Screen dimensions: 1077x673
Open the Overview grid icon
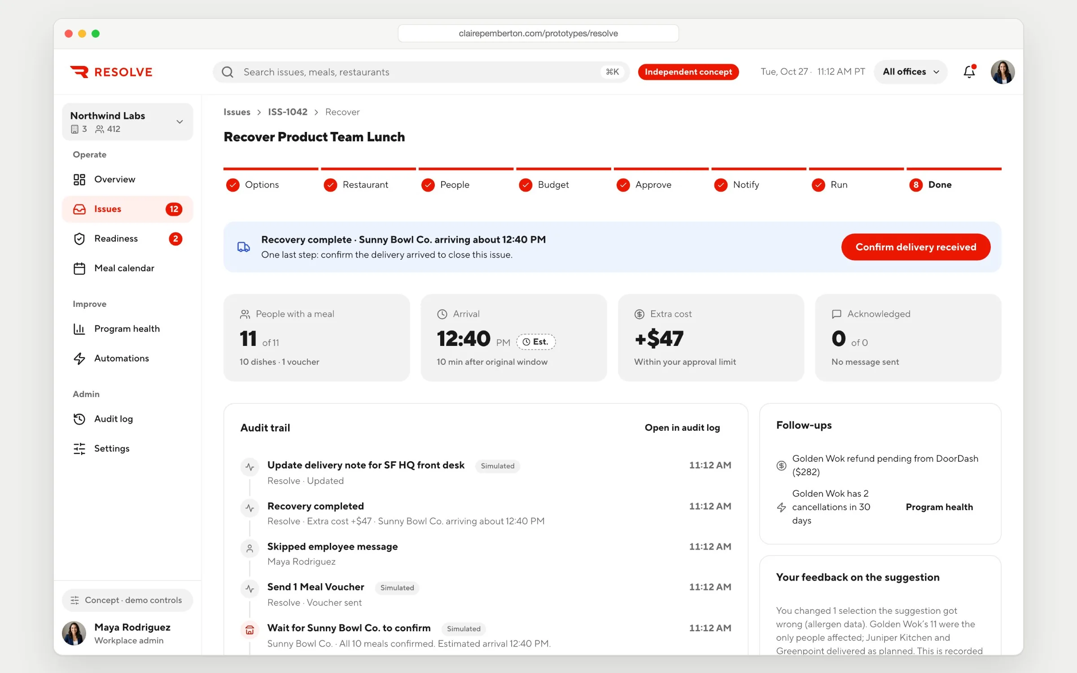coord(79,179)
